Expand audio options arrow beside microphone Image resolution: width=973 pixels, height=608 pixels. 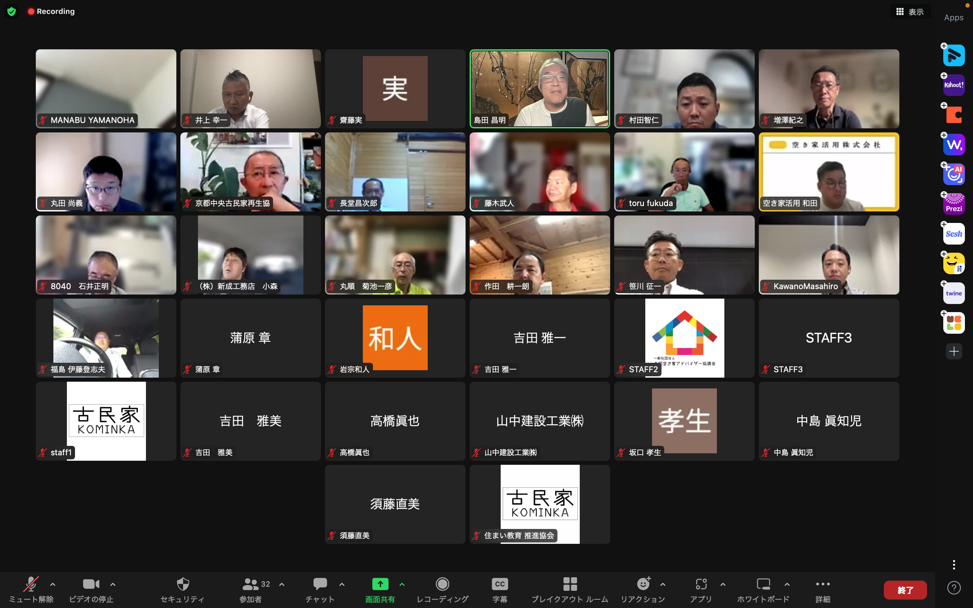coord(53,584)
